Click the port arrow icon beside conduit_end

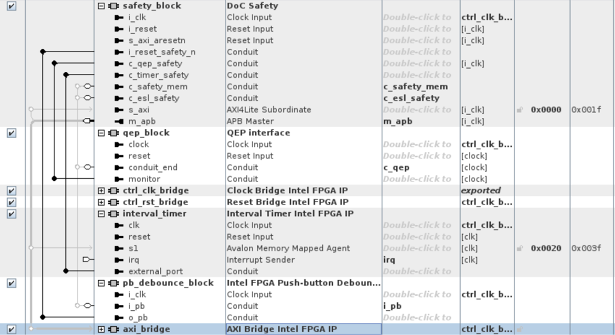tap(119, 167)
